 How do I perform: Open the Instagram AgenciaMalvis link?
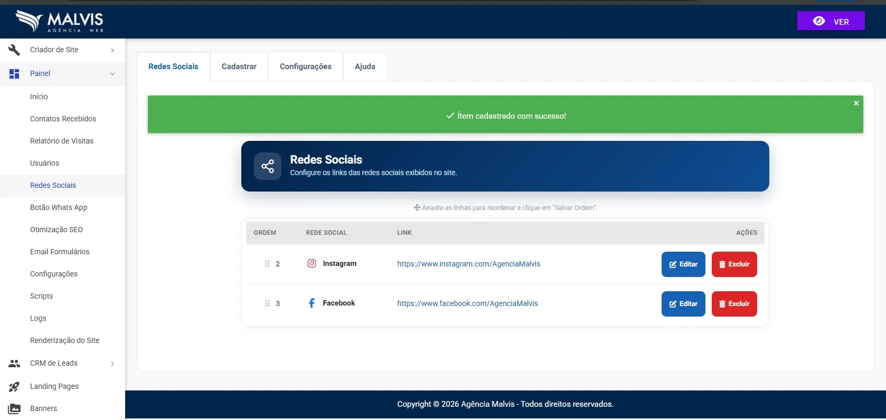pyautogui.click(x=469, y=264)
